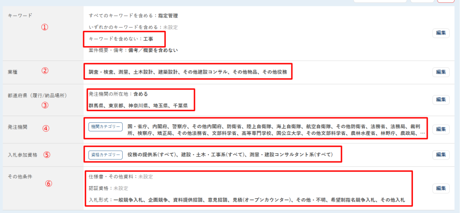Select the キーワード row label
460x213 pixels.
click(x=20, y=16)
